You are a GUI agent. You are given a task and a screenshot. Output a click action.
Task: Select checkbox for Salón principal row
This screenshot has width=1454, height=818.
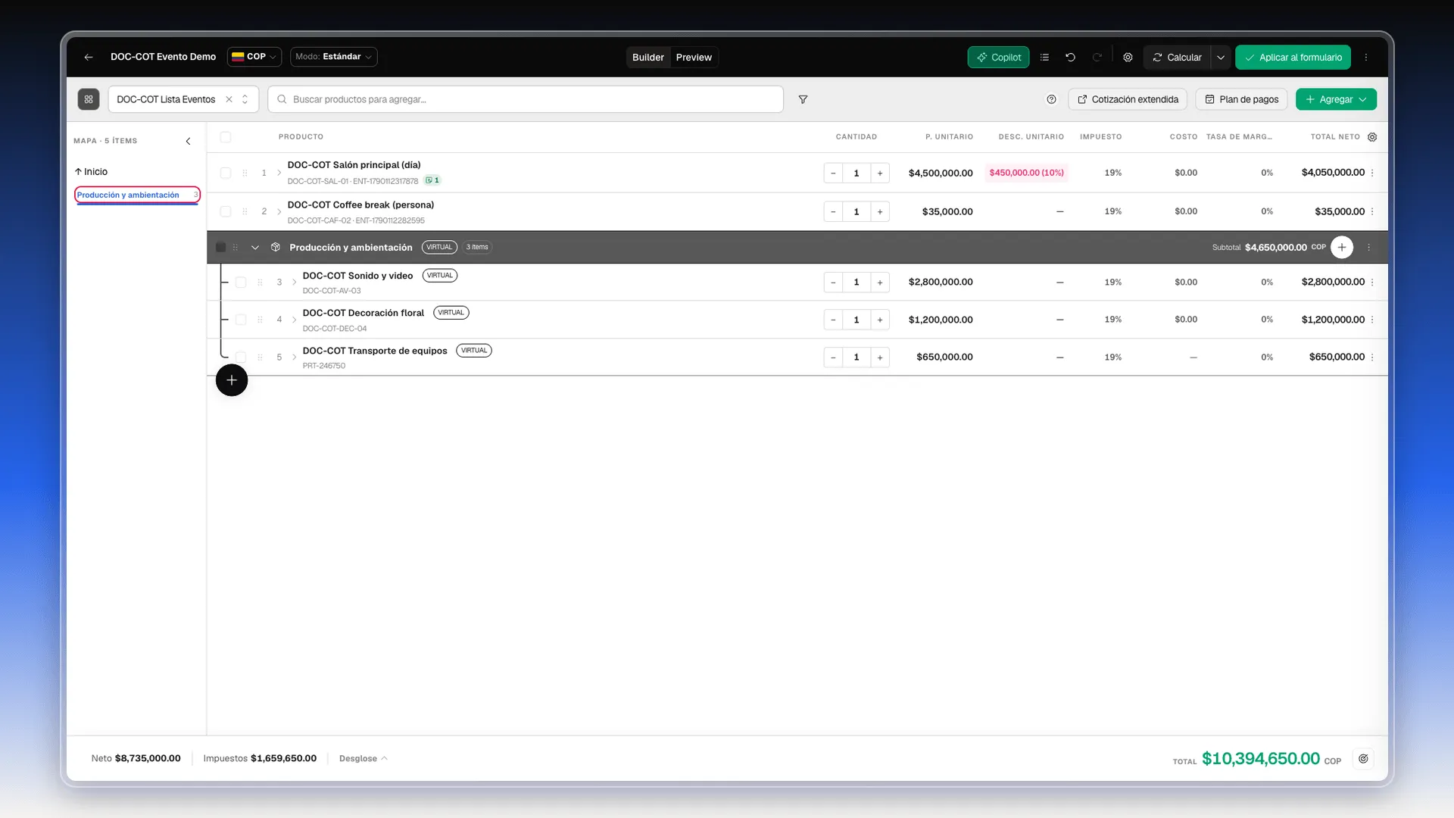(225, 173)
